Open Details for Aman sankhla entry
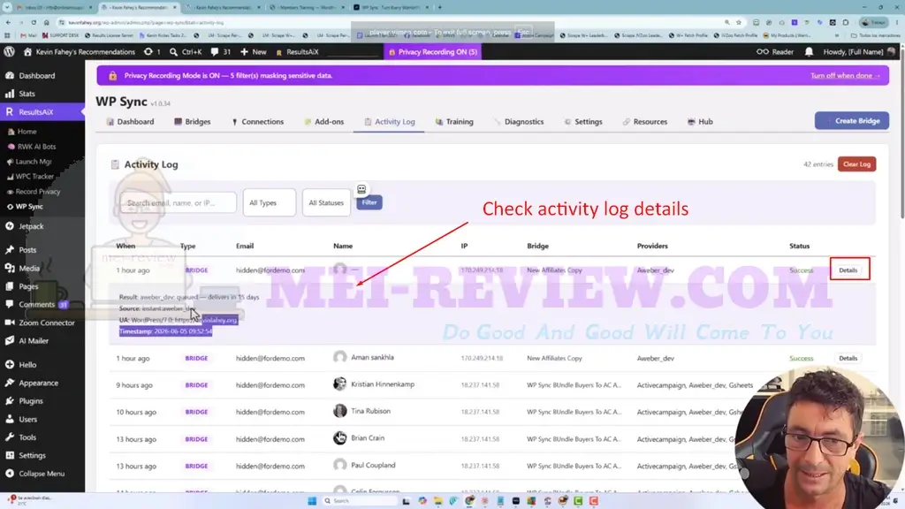This screenshot has width=905, height=509. [x=848, y=359]
